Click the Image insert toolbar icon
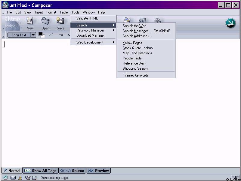The width and height of the screenshot is (241, 181). coord(127,20)
